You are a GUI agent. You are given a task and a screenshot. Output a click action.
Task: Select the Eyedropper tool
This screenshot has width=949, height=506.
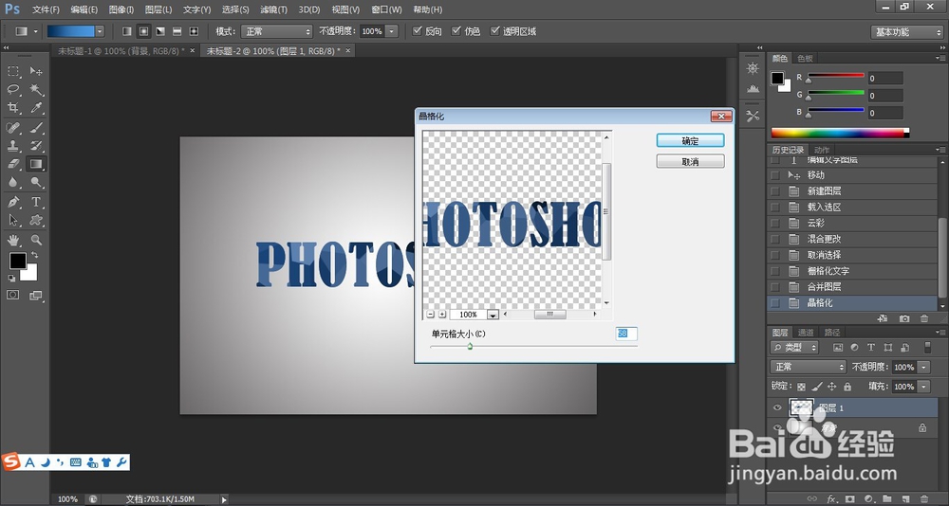coord(36,108)
